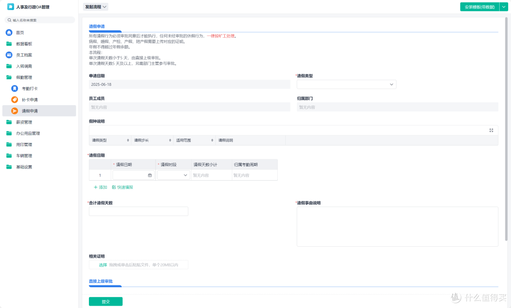Sort by 请假步长 column arrows
The width and height of the screenshot is (511, 308).
point(170,141)
